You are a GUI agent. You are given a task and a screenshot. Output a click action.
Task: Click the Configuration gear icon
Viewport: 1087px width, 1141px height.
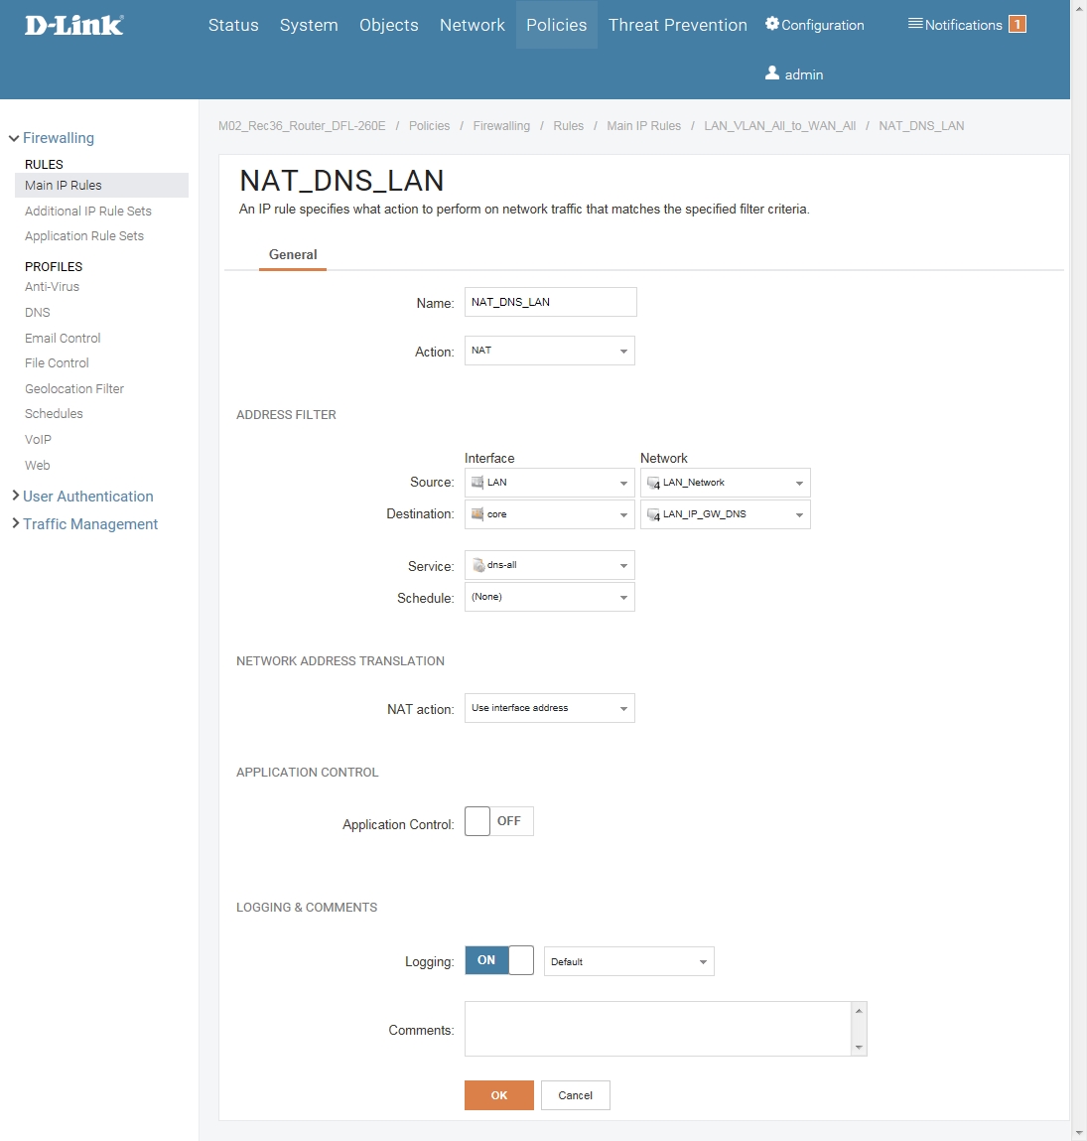(772, 24)
